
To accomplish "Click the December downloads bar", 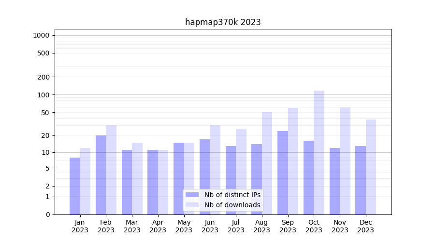I will [x=371, y=167].
